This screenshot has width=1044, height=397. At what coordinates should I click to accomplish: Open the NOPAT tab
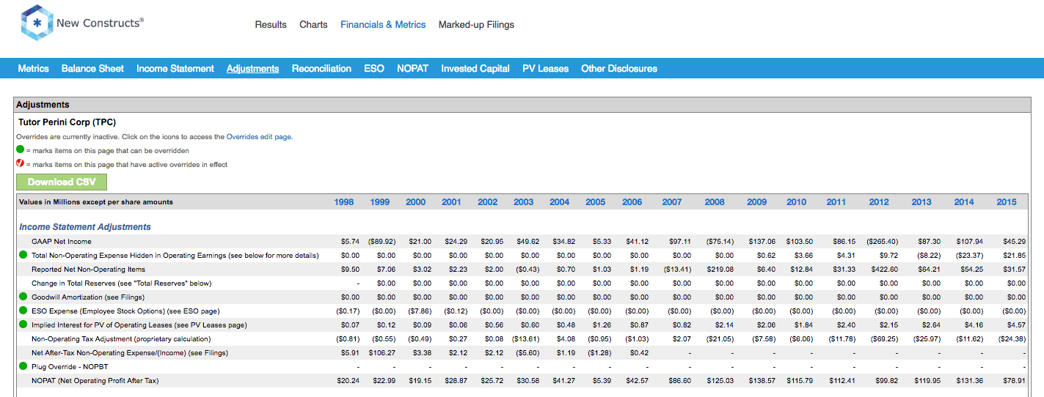(413, 69)
